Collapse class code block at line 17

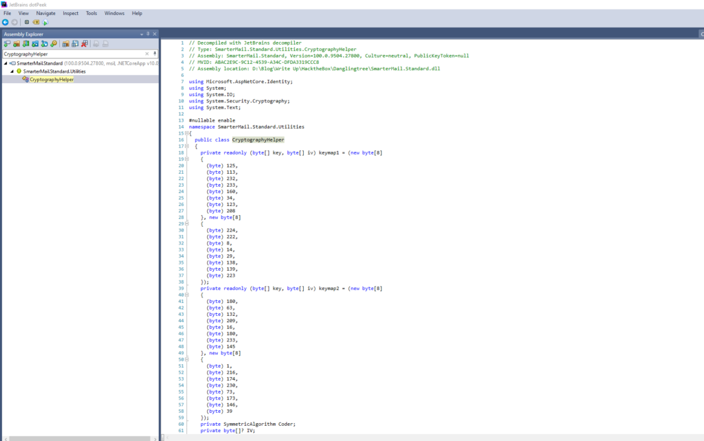pyautogui.click(x=187, y=146)
